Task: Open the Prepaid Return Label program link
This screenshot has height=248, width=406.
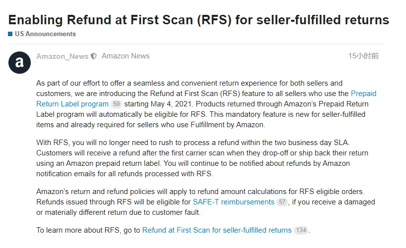Action: pyautogui.click(x=206, y=99)
